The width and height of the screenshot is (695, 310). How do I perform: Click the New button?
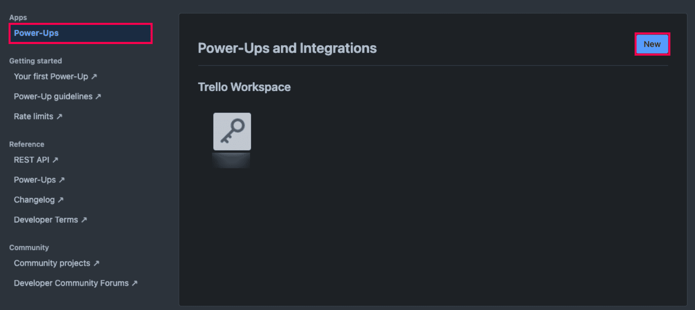click(x=652, y=44)
